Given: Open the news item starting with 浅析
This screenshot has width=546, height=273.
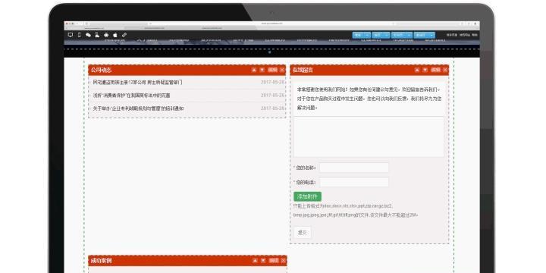Looking at the screenshot, I should point(131,96).
